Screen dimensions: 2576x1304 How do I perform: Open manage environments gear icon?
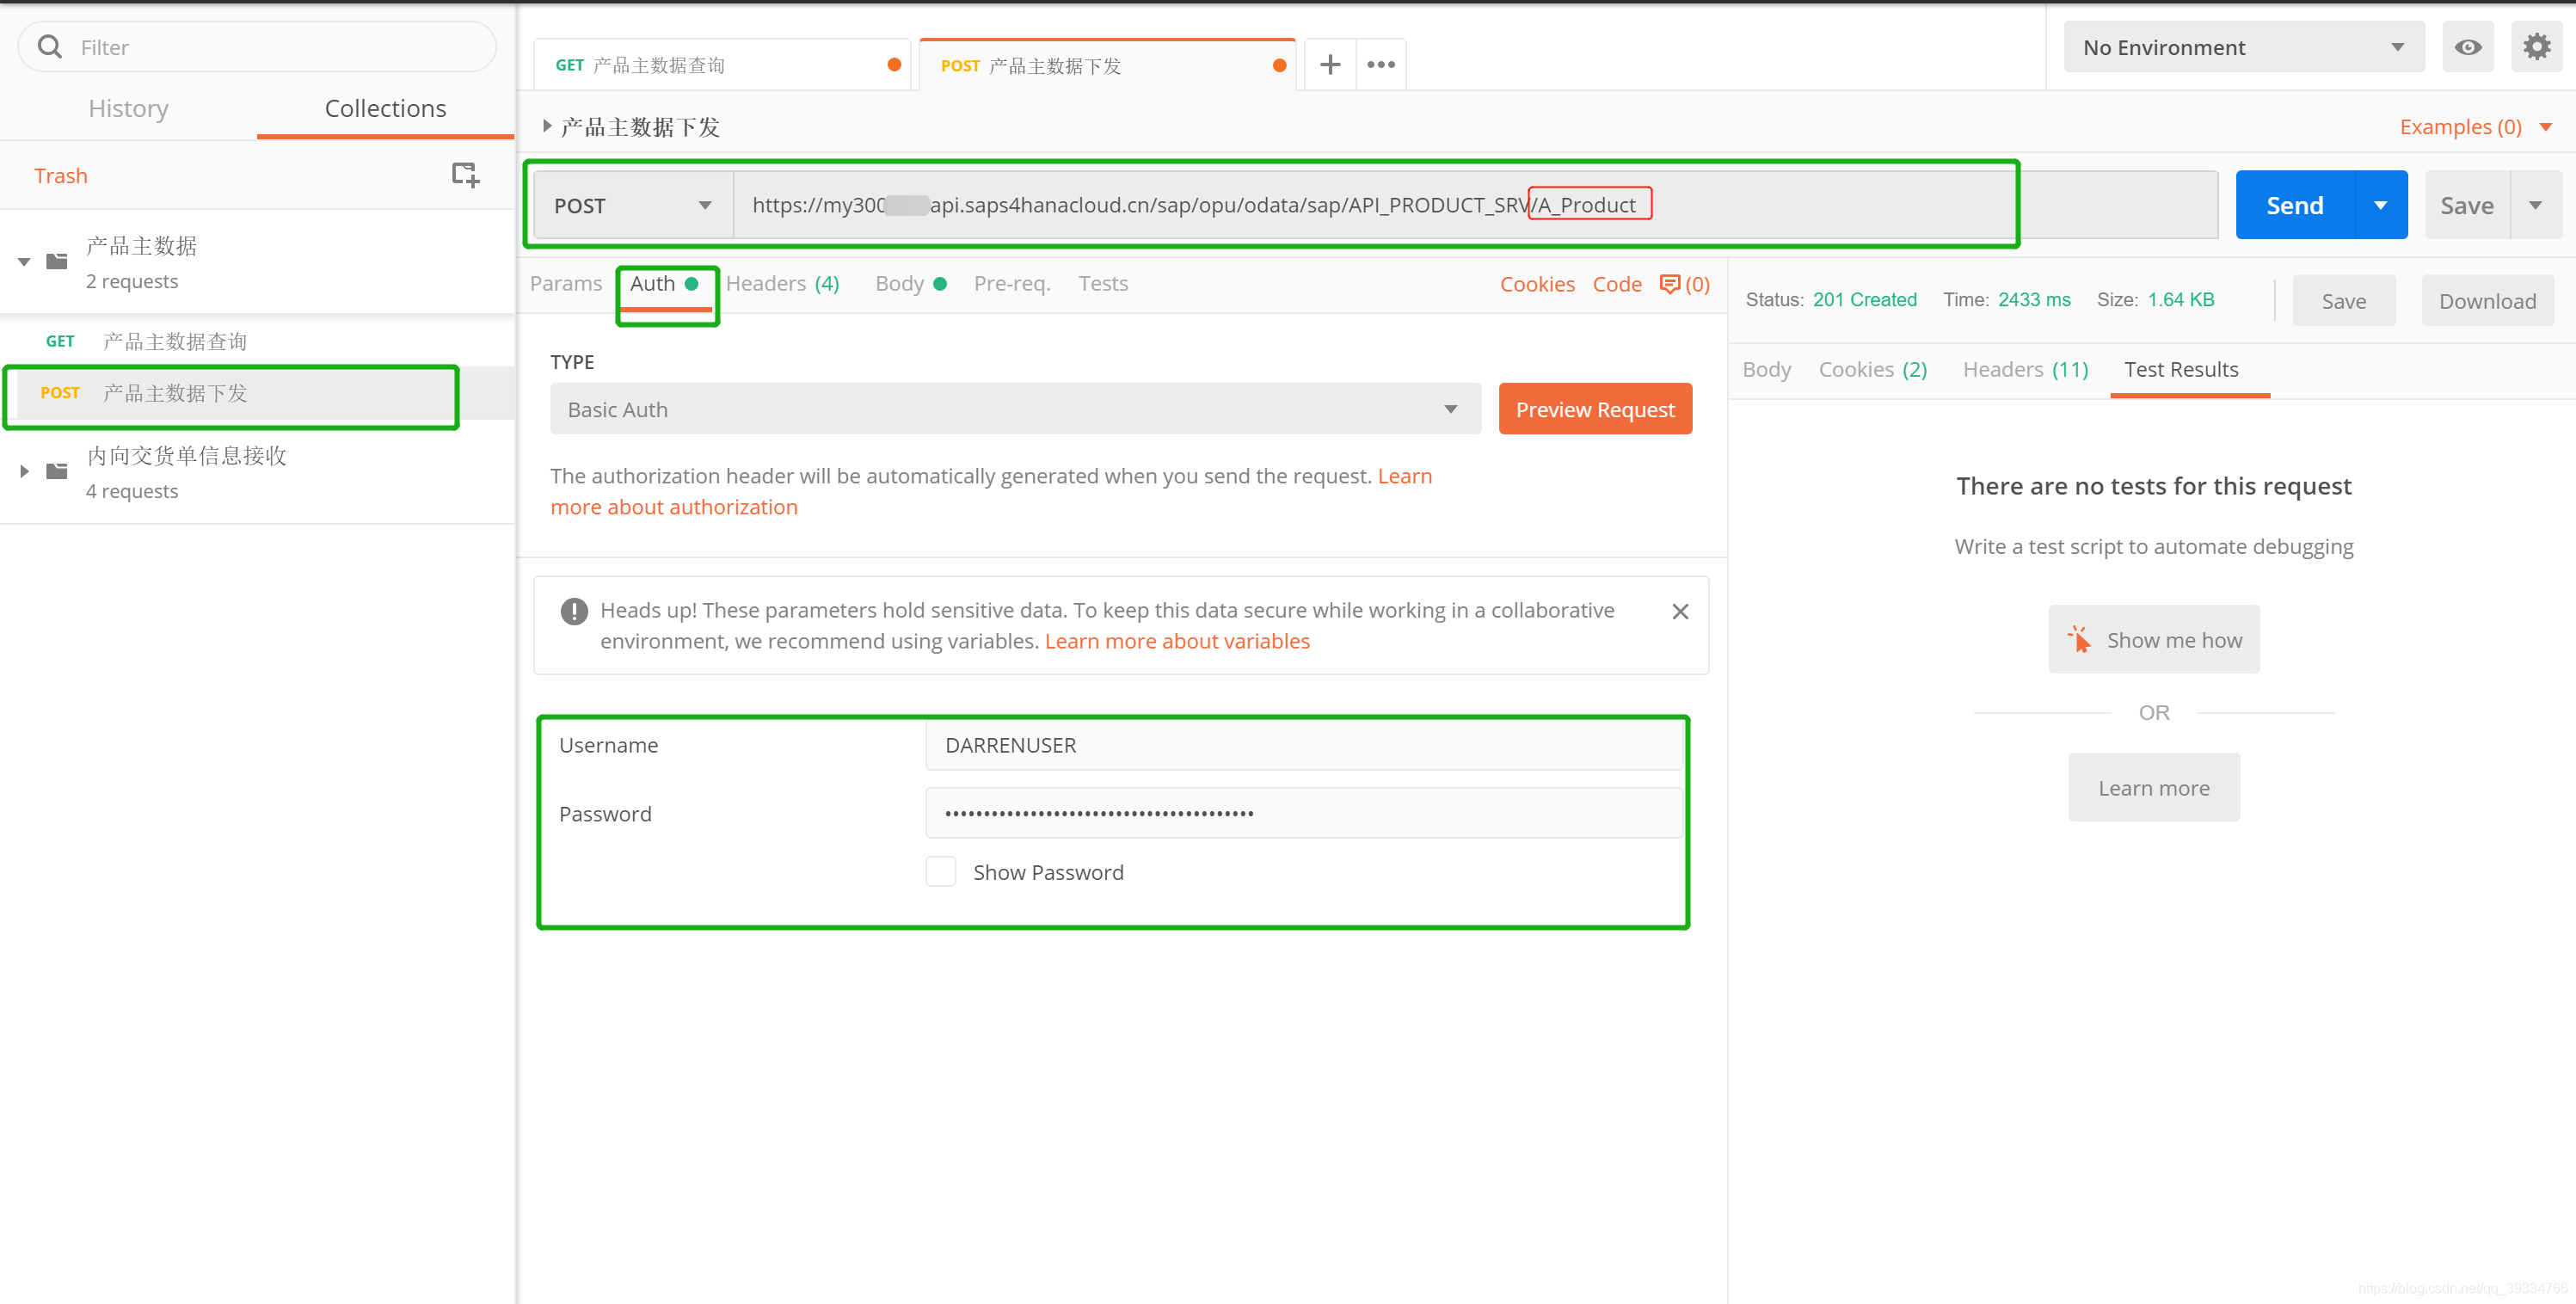2536,47
